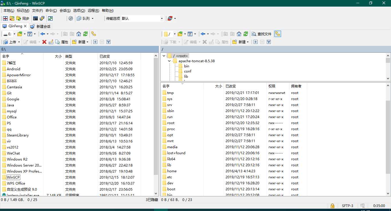Go back with local panel blue arrow

click(x=43, y=34)
